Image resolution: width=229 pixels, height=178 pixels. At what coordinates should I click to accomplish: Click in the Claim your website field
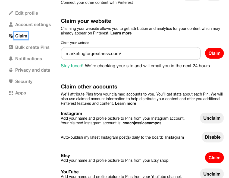130,53
